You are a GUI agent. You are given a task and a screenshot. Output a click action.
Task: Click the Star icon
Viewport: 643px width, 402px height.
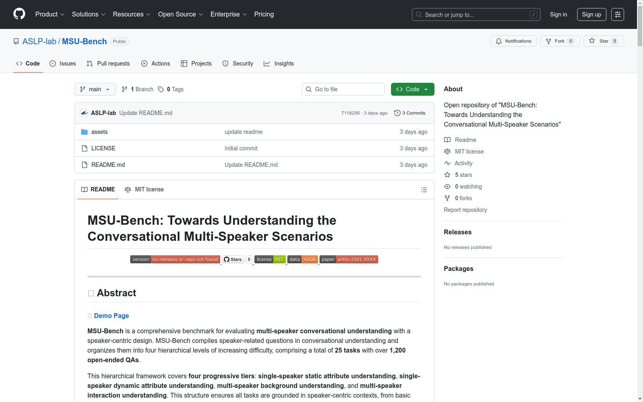[x=592, y=41]
